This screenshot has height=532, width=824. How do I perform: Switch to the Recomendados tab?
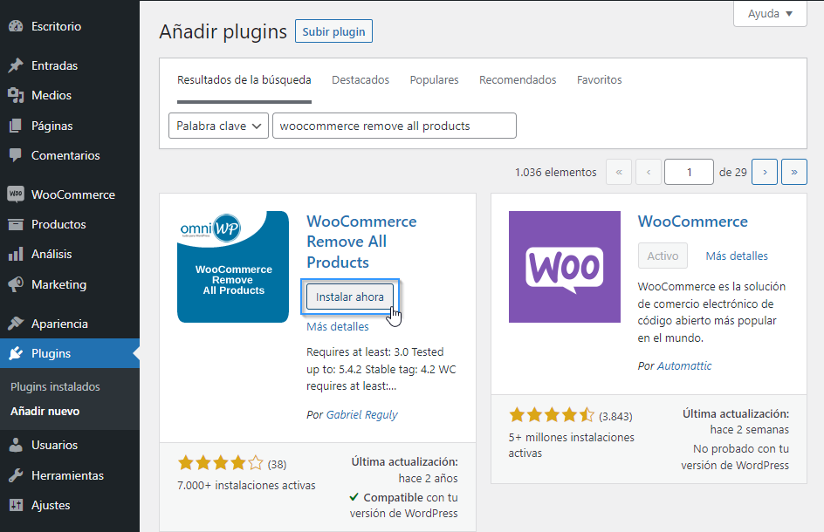518,80
